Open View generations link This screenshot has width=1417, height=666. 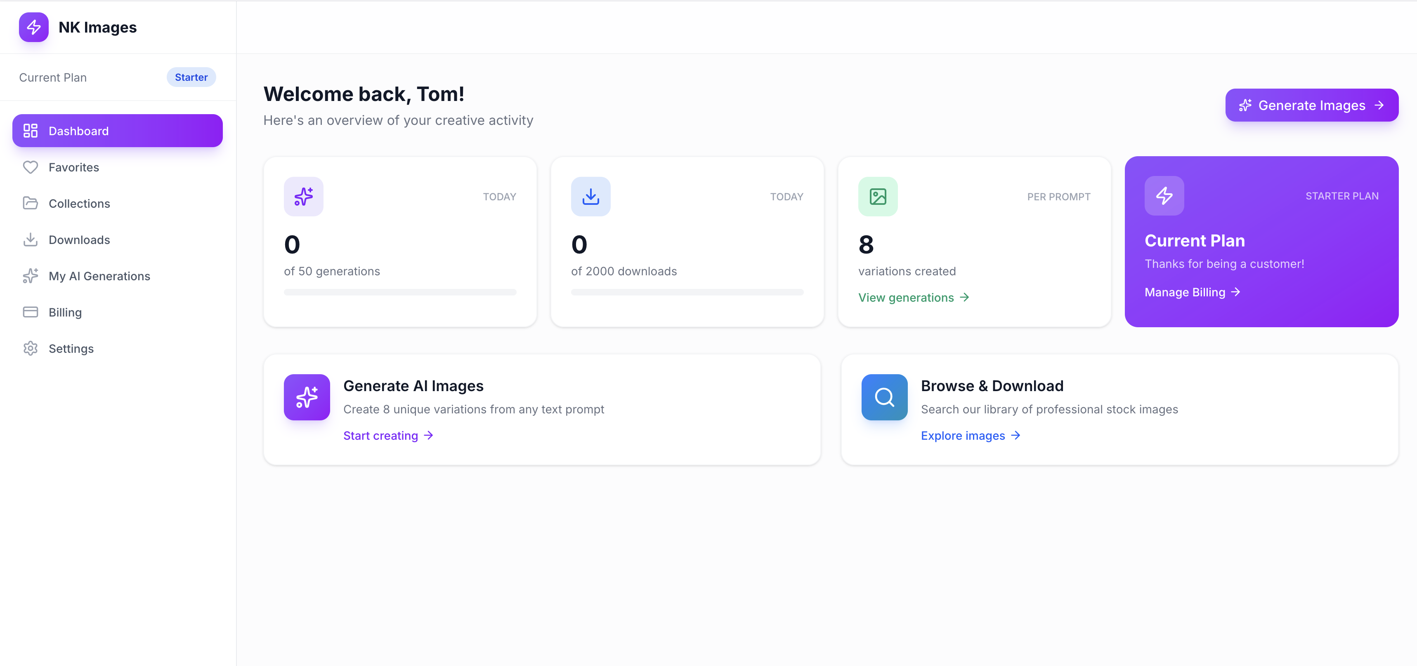[x=906, y=297]
